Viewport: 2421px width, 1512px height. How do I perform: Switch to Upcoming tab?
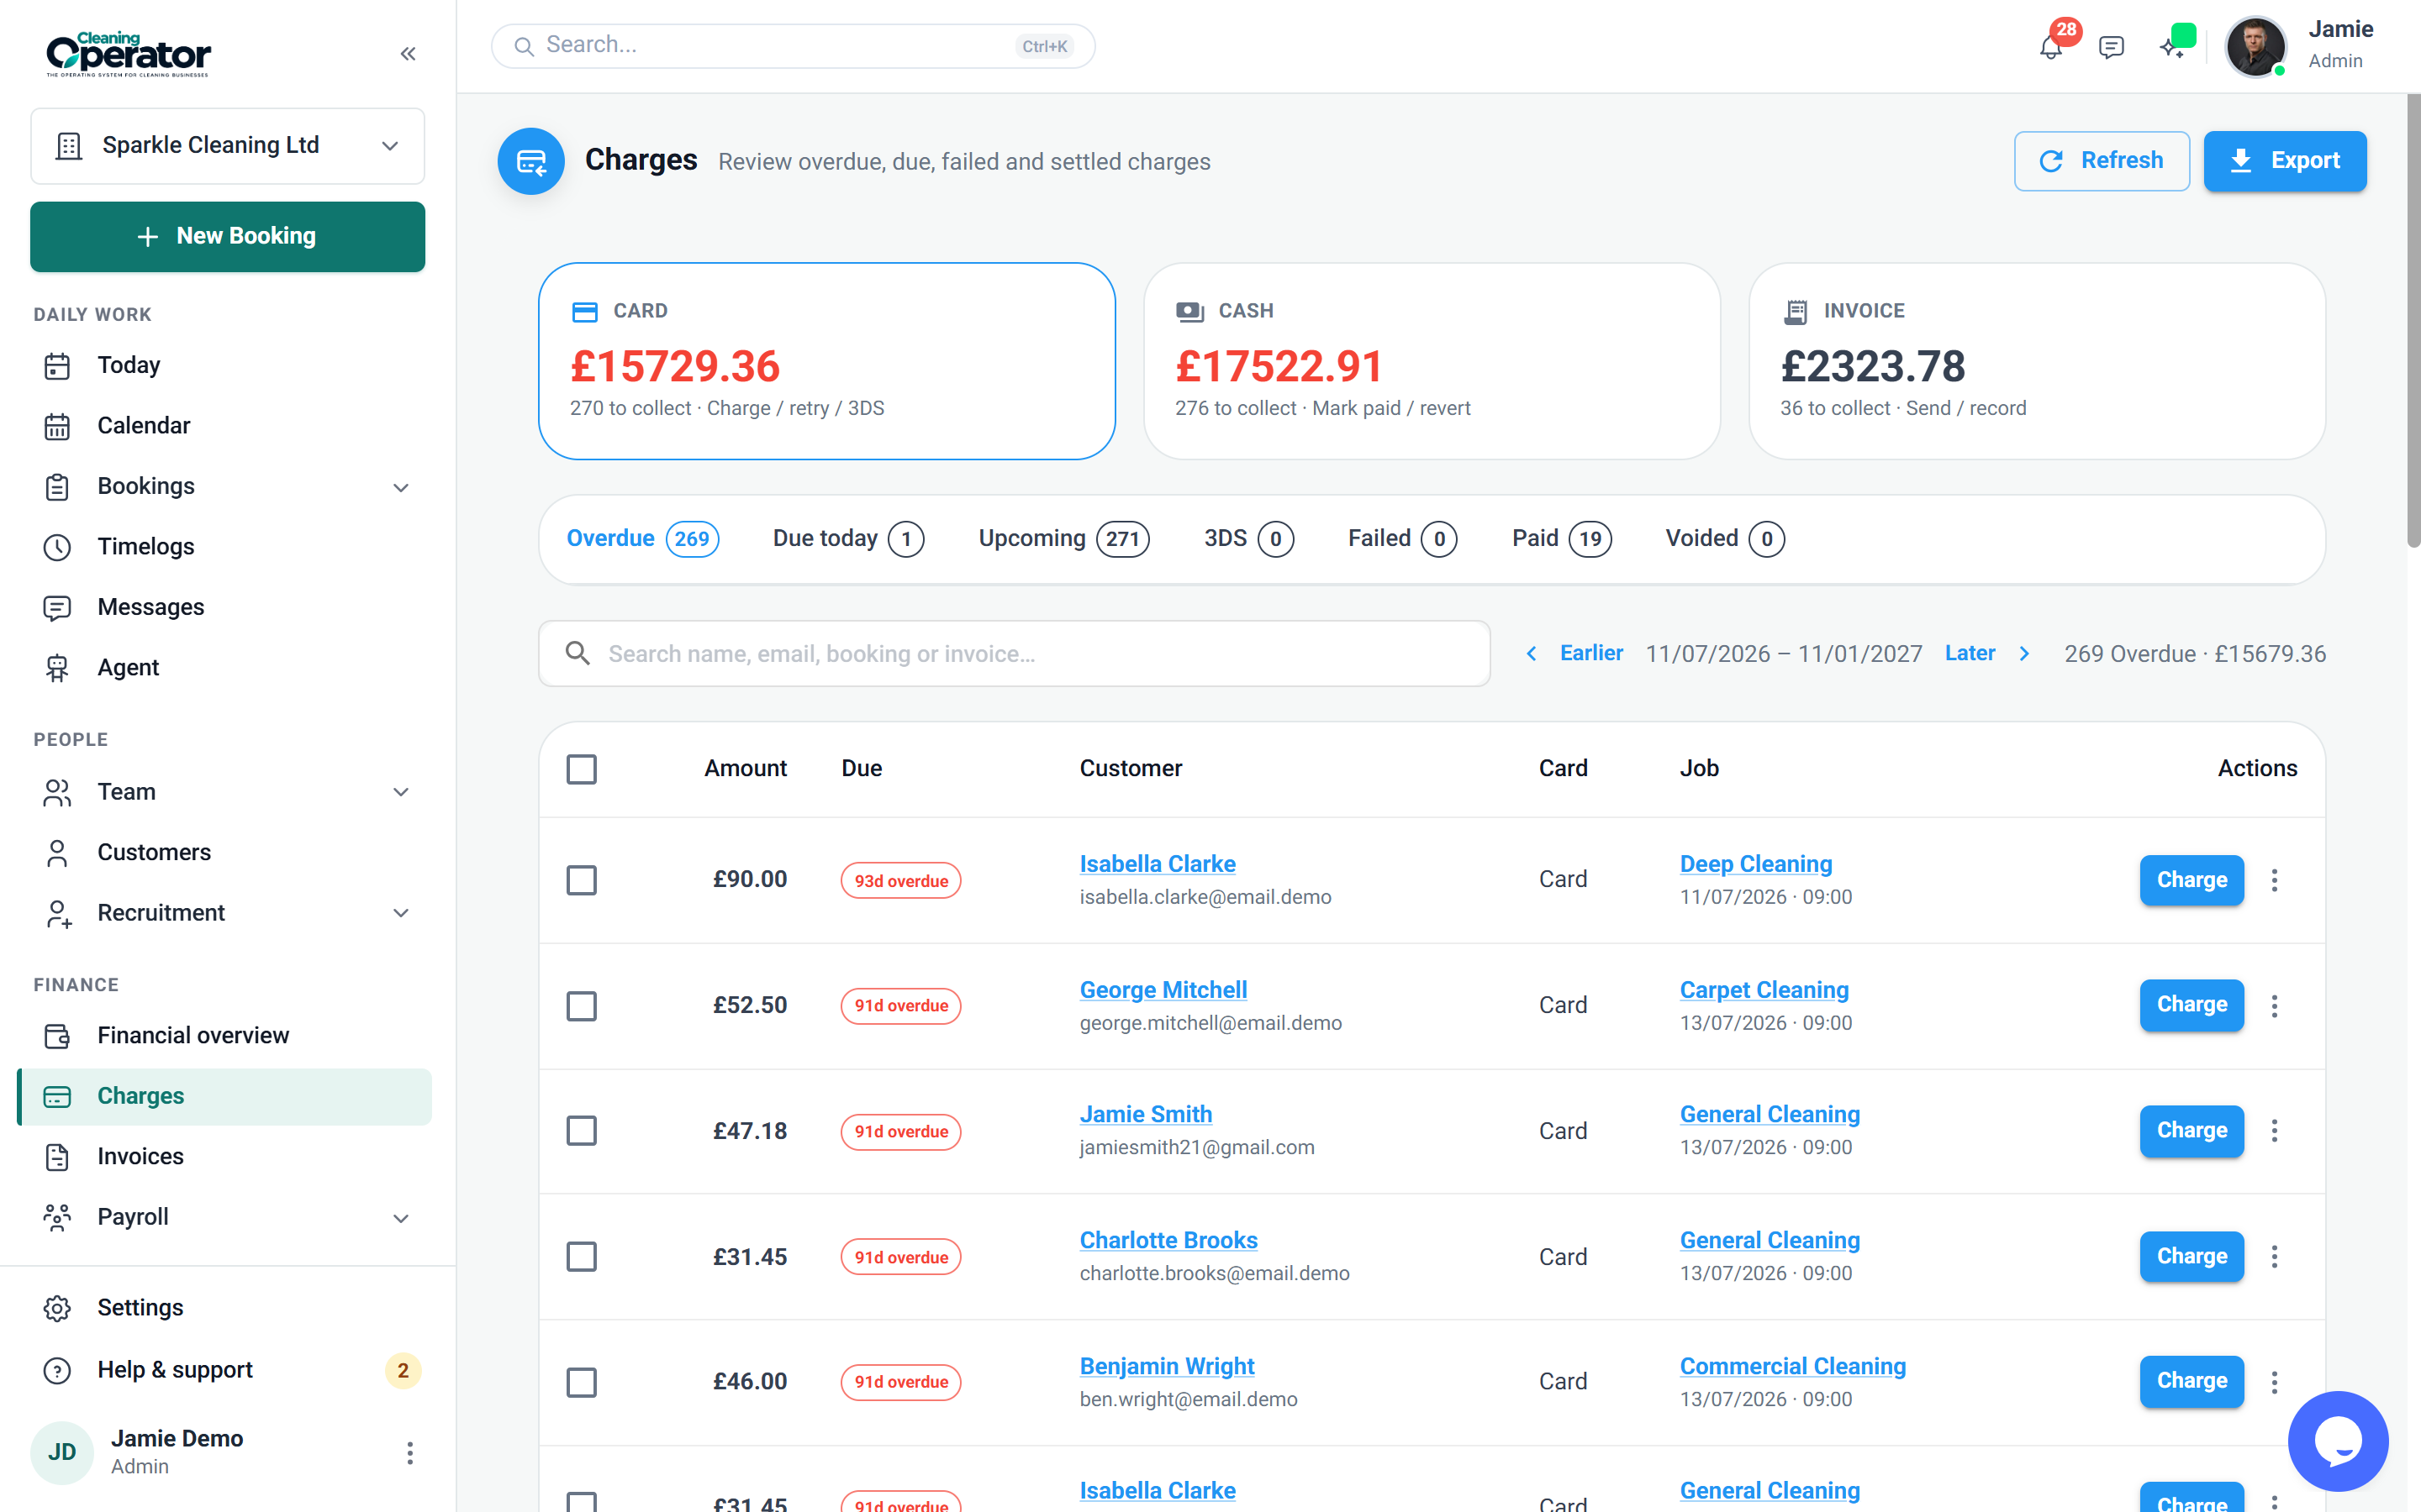pos(1063,539)
